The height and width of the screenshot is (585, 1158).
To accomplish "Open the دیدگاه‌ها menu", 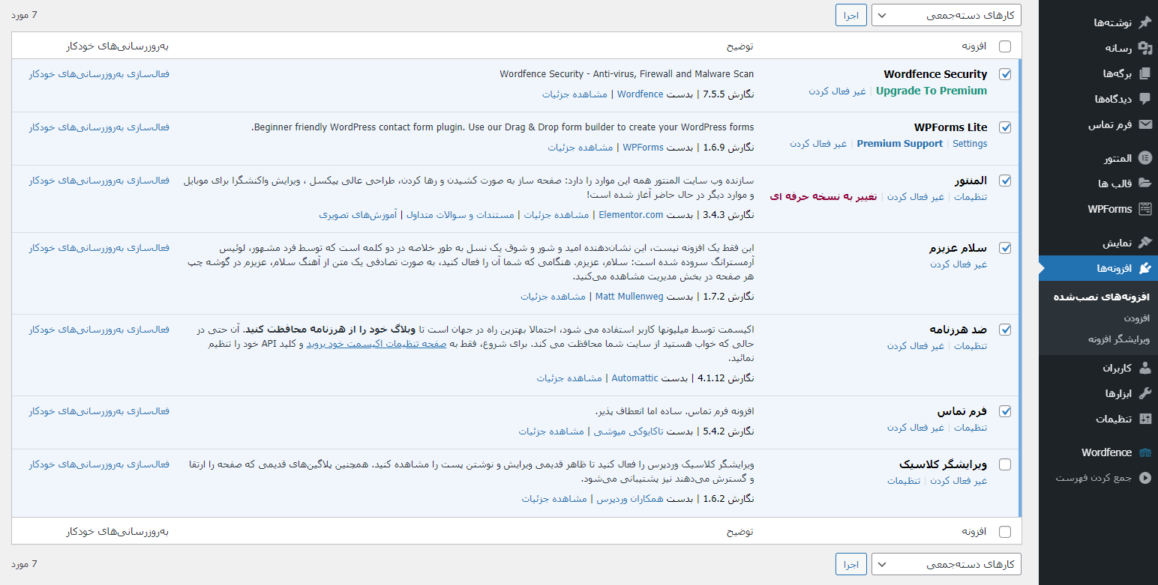I will 1098,99.
